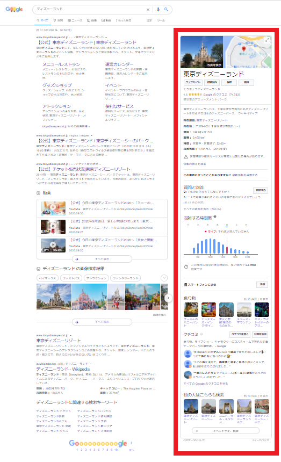Play the second video dated 2020/09/27
Viewport: 281px width, 462px height.
(x=53, y=227)
